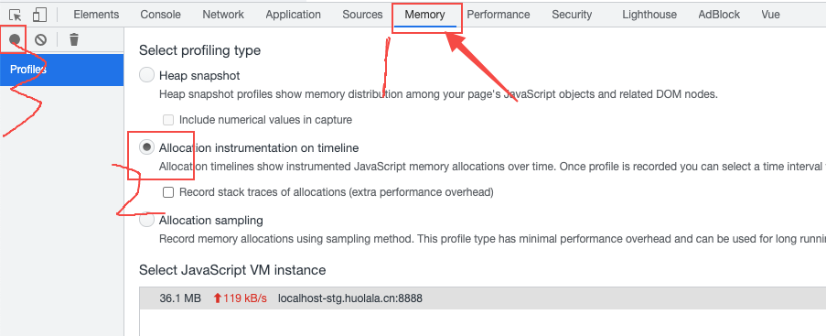
Task: Select the localhost-stg.huolala.cn:8888 VM instance
Action: [483, 298]
